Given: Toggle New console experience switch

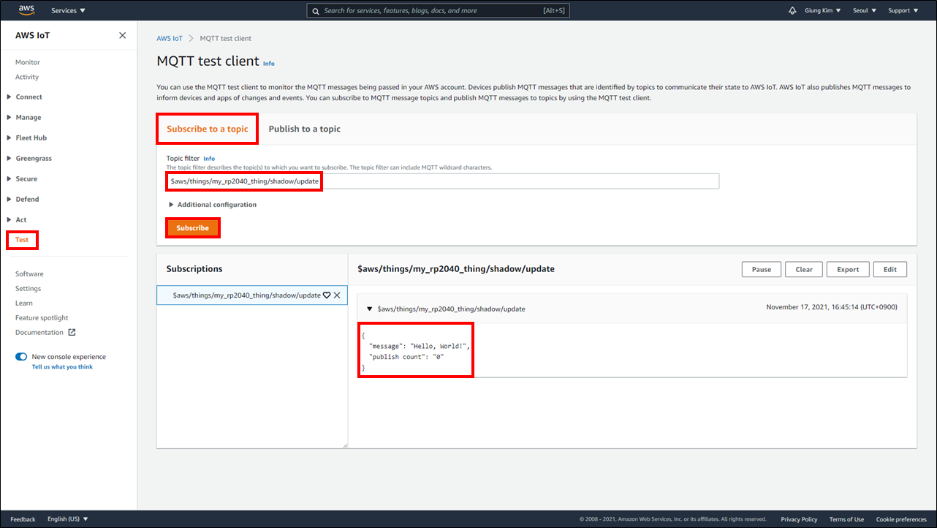Looking at the screenshot, I should 21,357.
